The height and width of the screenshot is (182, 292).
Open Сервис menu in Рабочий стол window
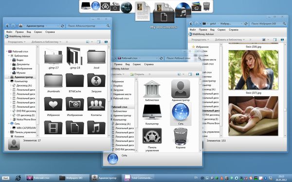[x=137, y=64]
